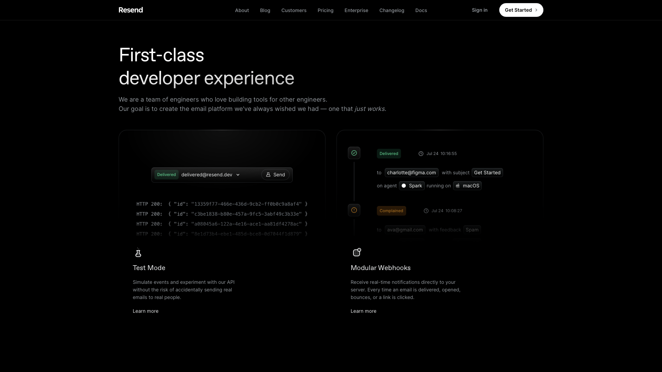Click the Modular Webhooks heading

381,268
